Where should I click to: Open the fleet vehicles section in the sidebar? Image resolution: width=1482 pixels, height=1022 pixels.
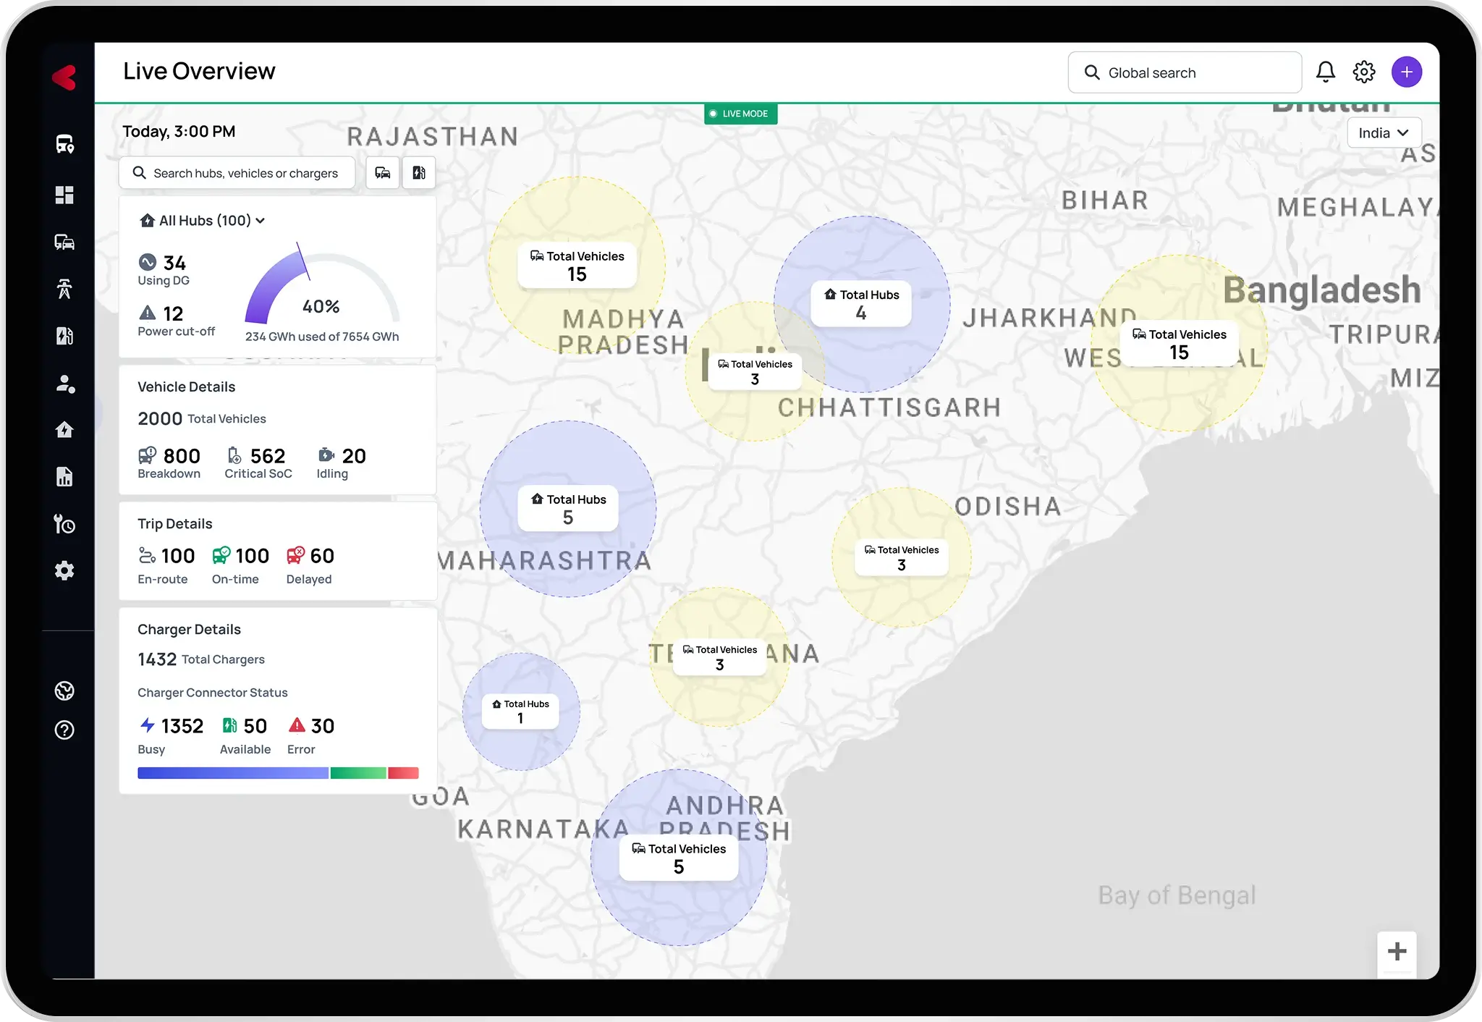64,242
